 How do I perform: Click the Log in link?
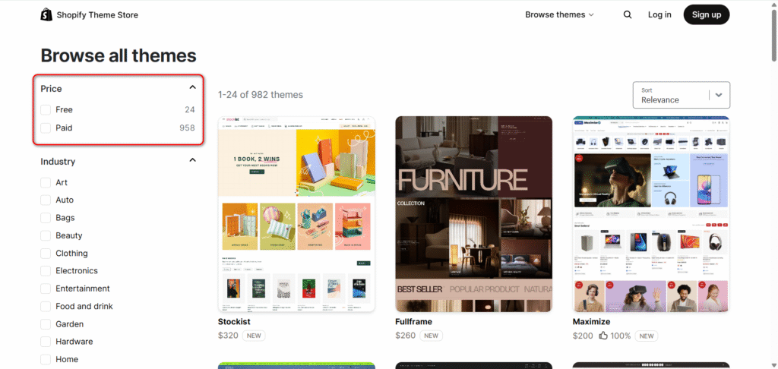pos(659,15)
